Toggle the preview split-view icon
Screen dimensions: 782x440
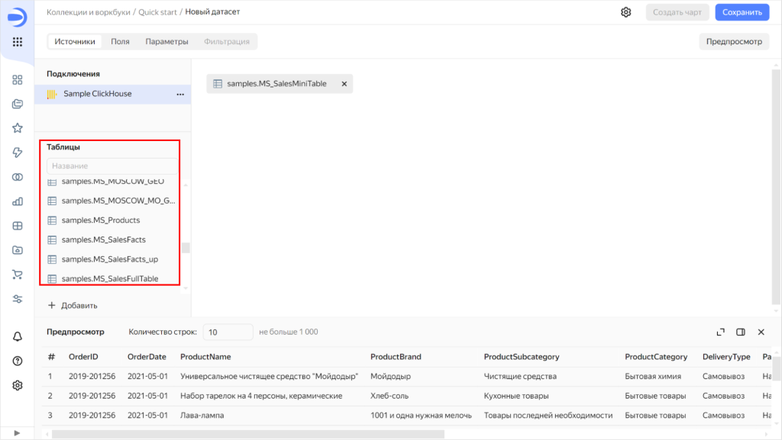click(x=742, y=331)
